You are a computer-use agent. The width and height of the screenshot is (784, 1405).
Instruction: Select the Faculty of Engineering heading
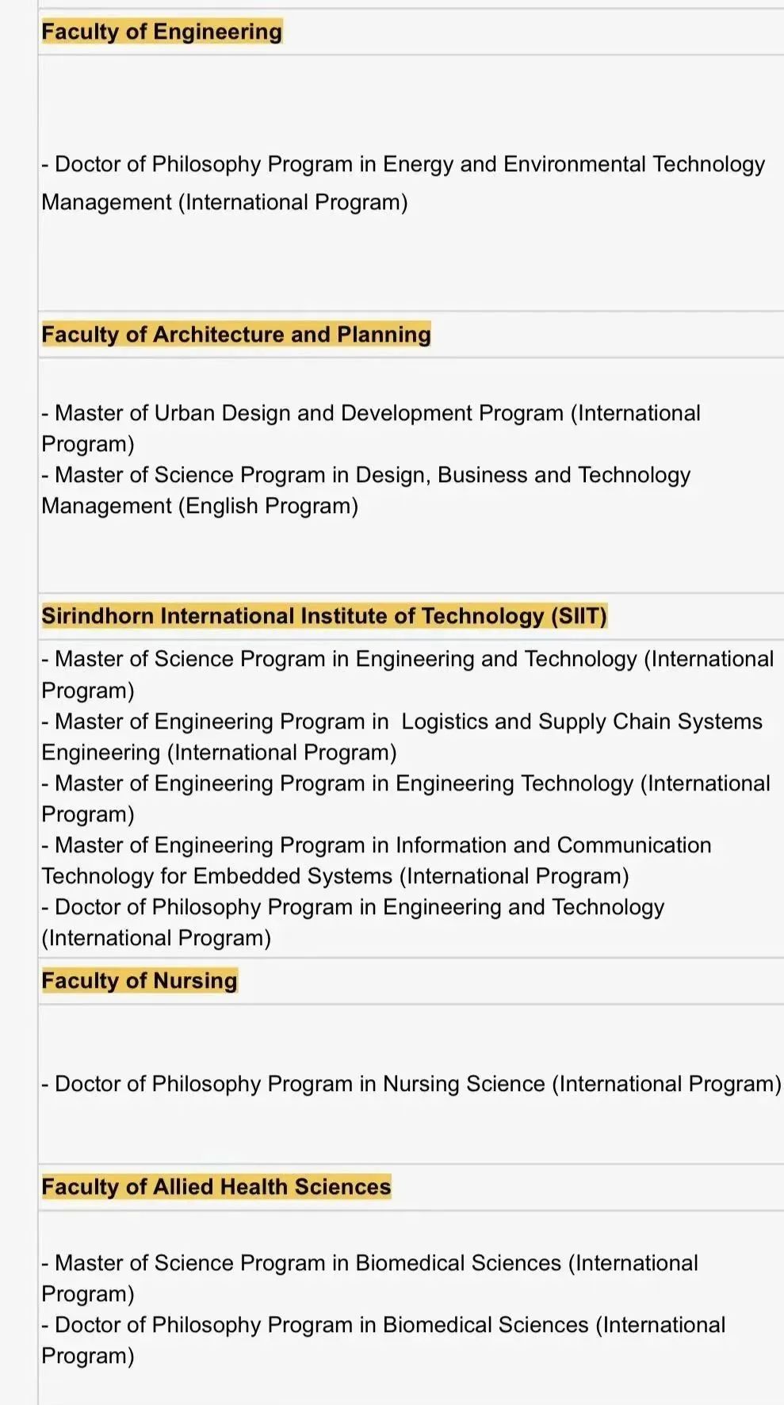(162, 32)
